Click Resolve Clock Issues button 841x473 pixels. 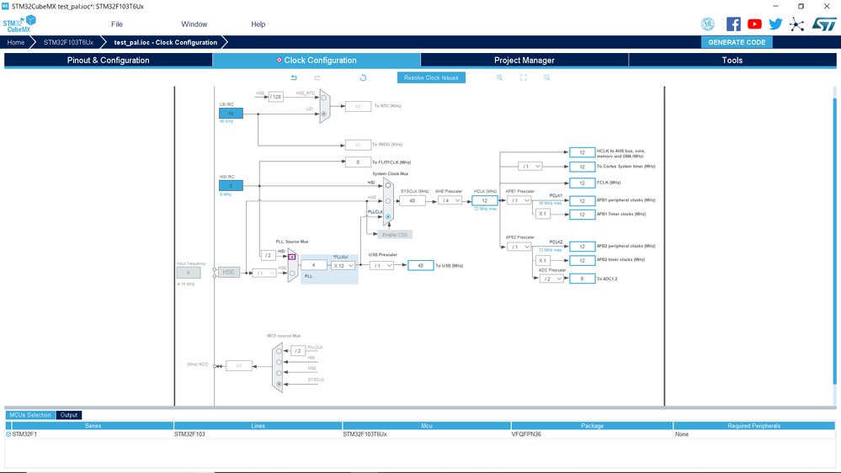(x=431, y=77)
